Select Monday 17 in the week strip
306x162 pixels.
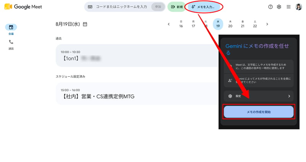tap(193, 24)
